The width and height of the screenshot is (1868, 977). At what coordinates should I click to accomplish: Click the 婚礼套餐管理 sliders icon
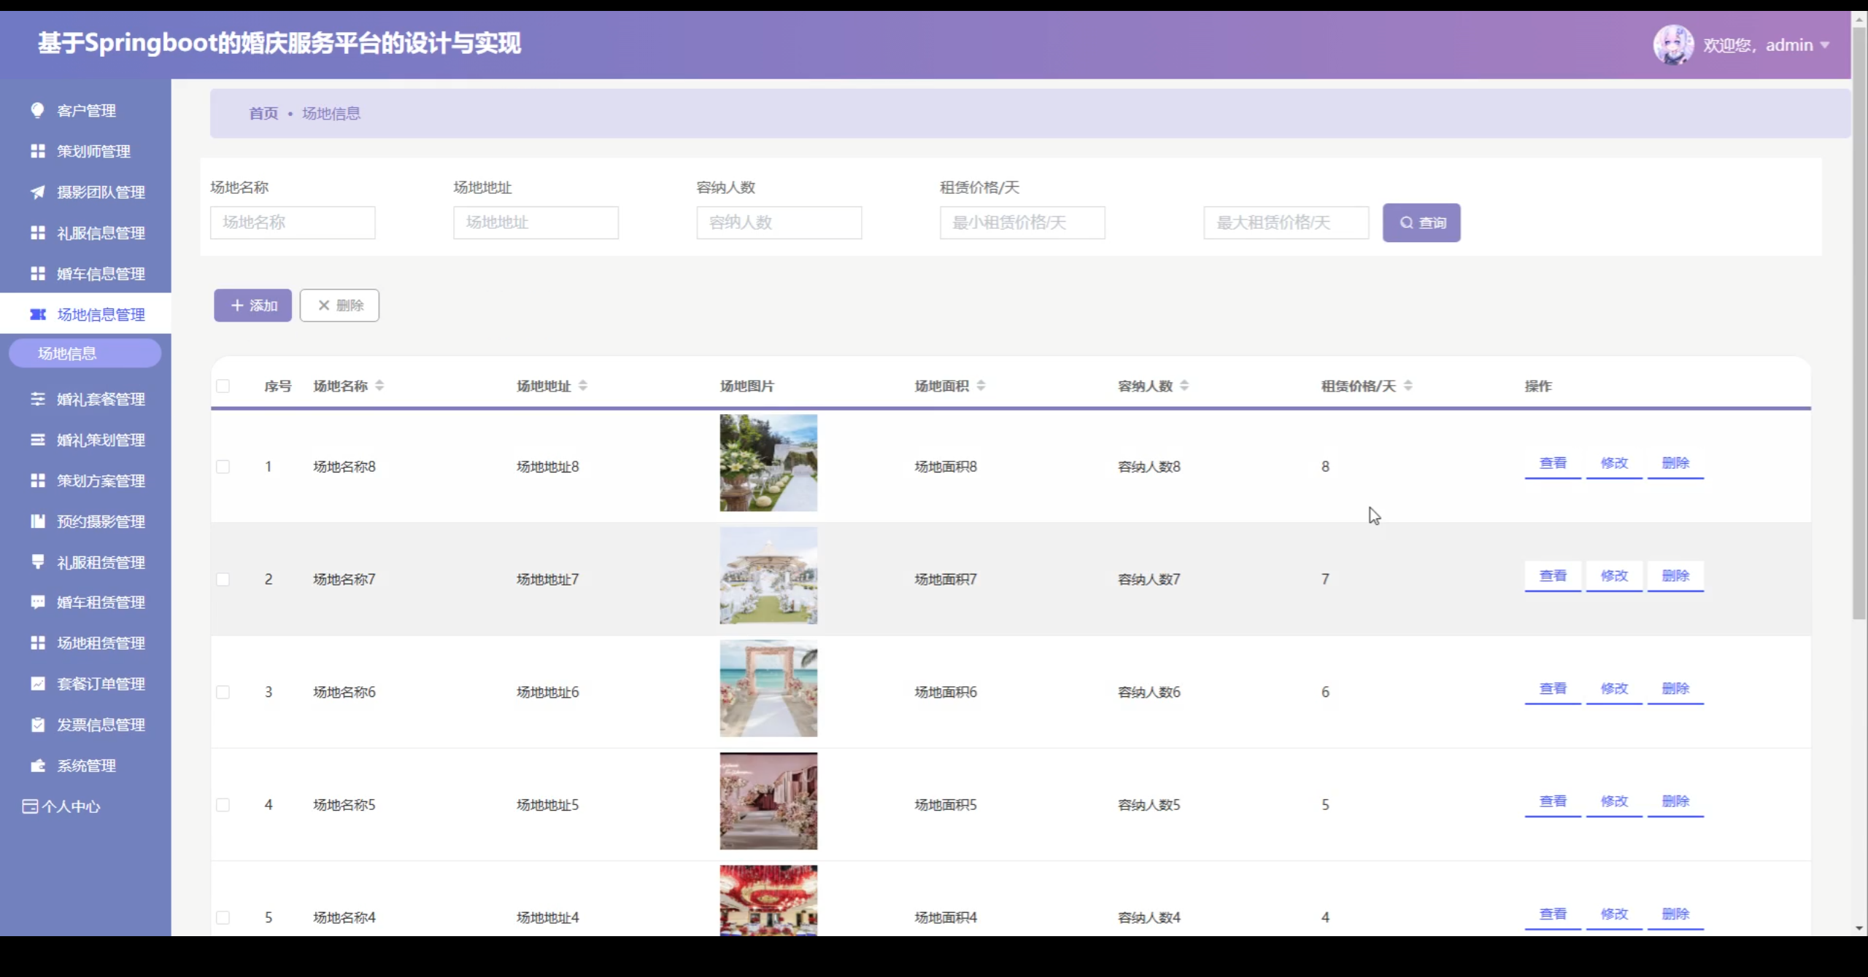pos(37,399)
